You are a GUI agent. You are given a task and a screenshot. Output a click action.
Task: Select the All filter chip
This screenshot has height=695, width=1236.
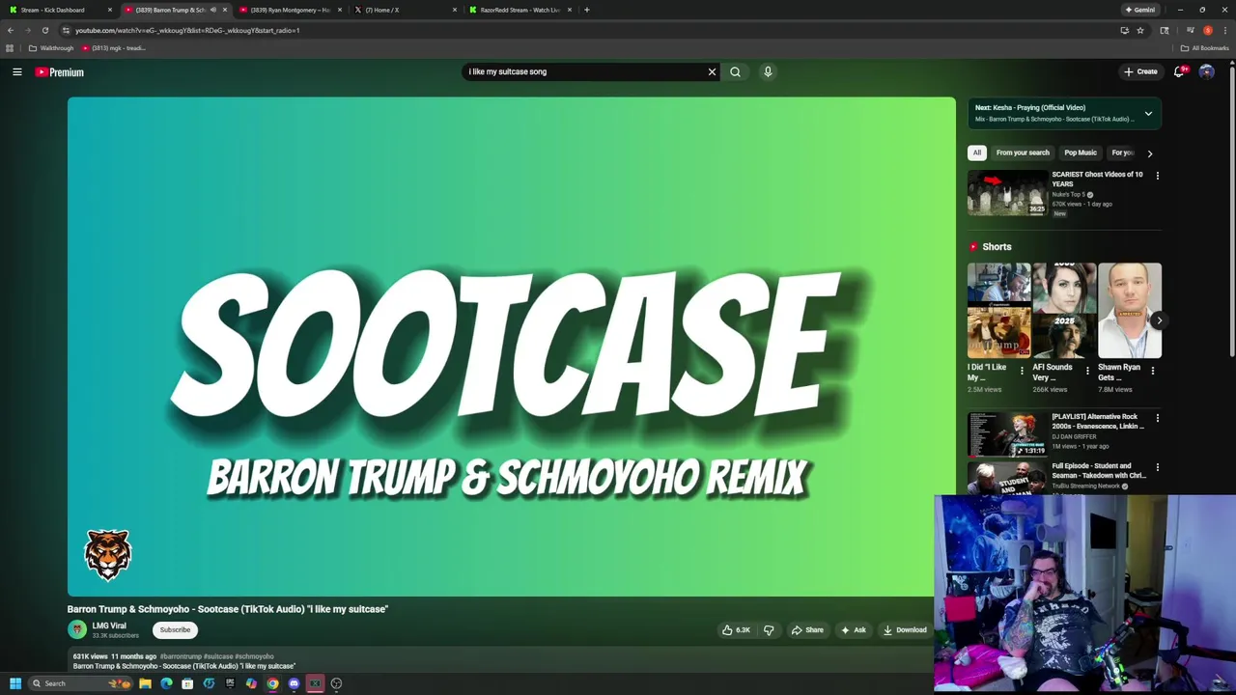[x=977, y=153]
